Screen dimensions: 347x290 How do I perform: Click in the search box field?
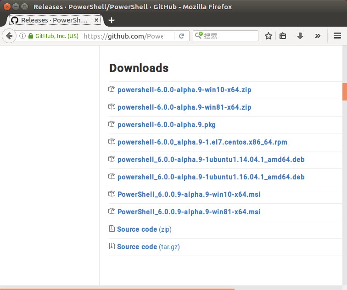point(229,36)
